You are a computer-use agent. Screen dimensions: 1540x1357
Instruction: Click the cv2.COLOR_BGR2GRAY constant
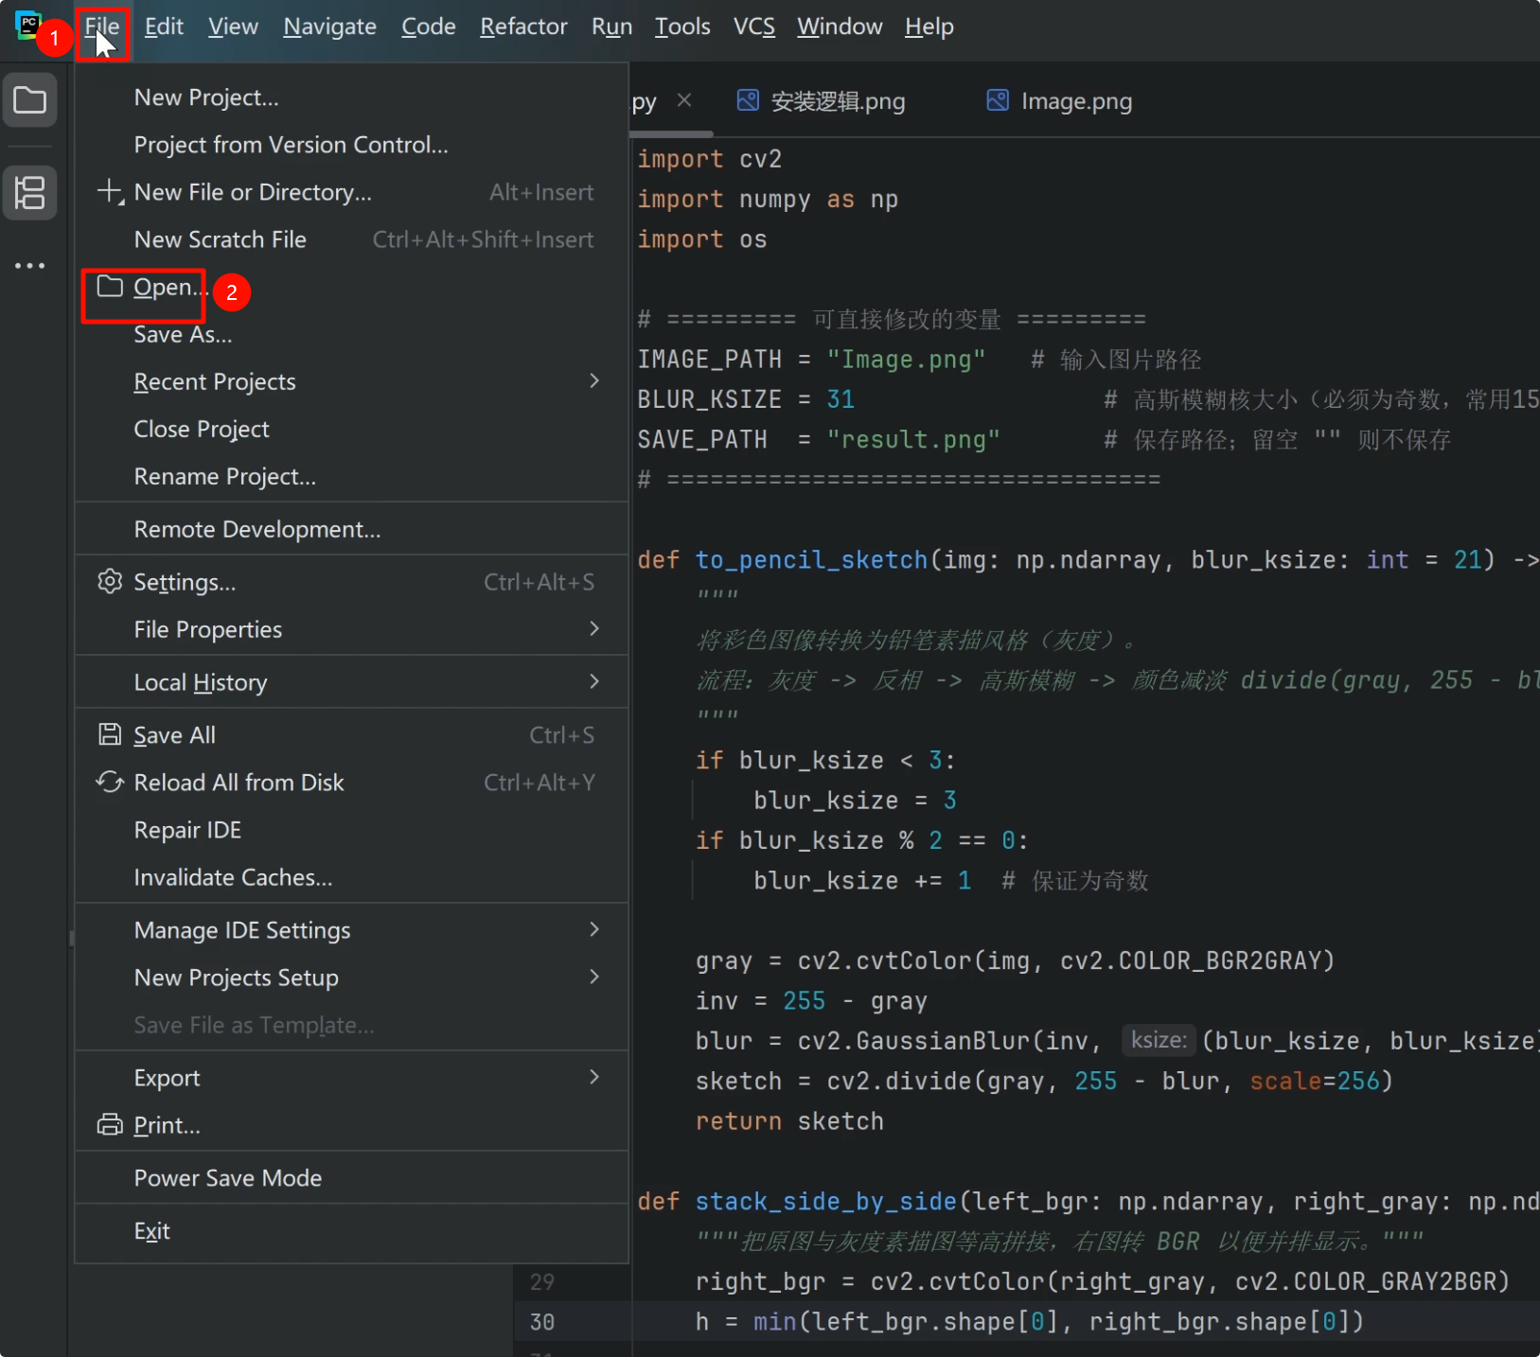coord(1191,961)
